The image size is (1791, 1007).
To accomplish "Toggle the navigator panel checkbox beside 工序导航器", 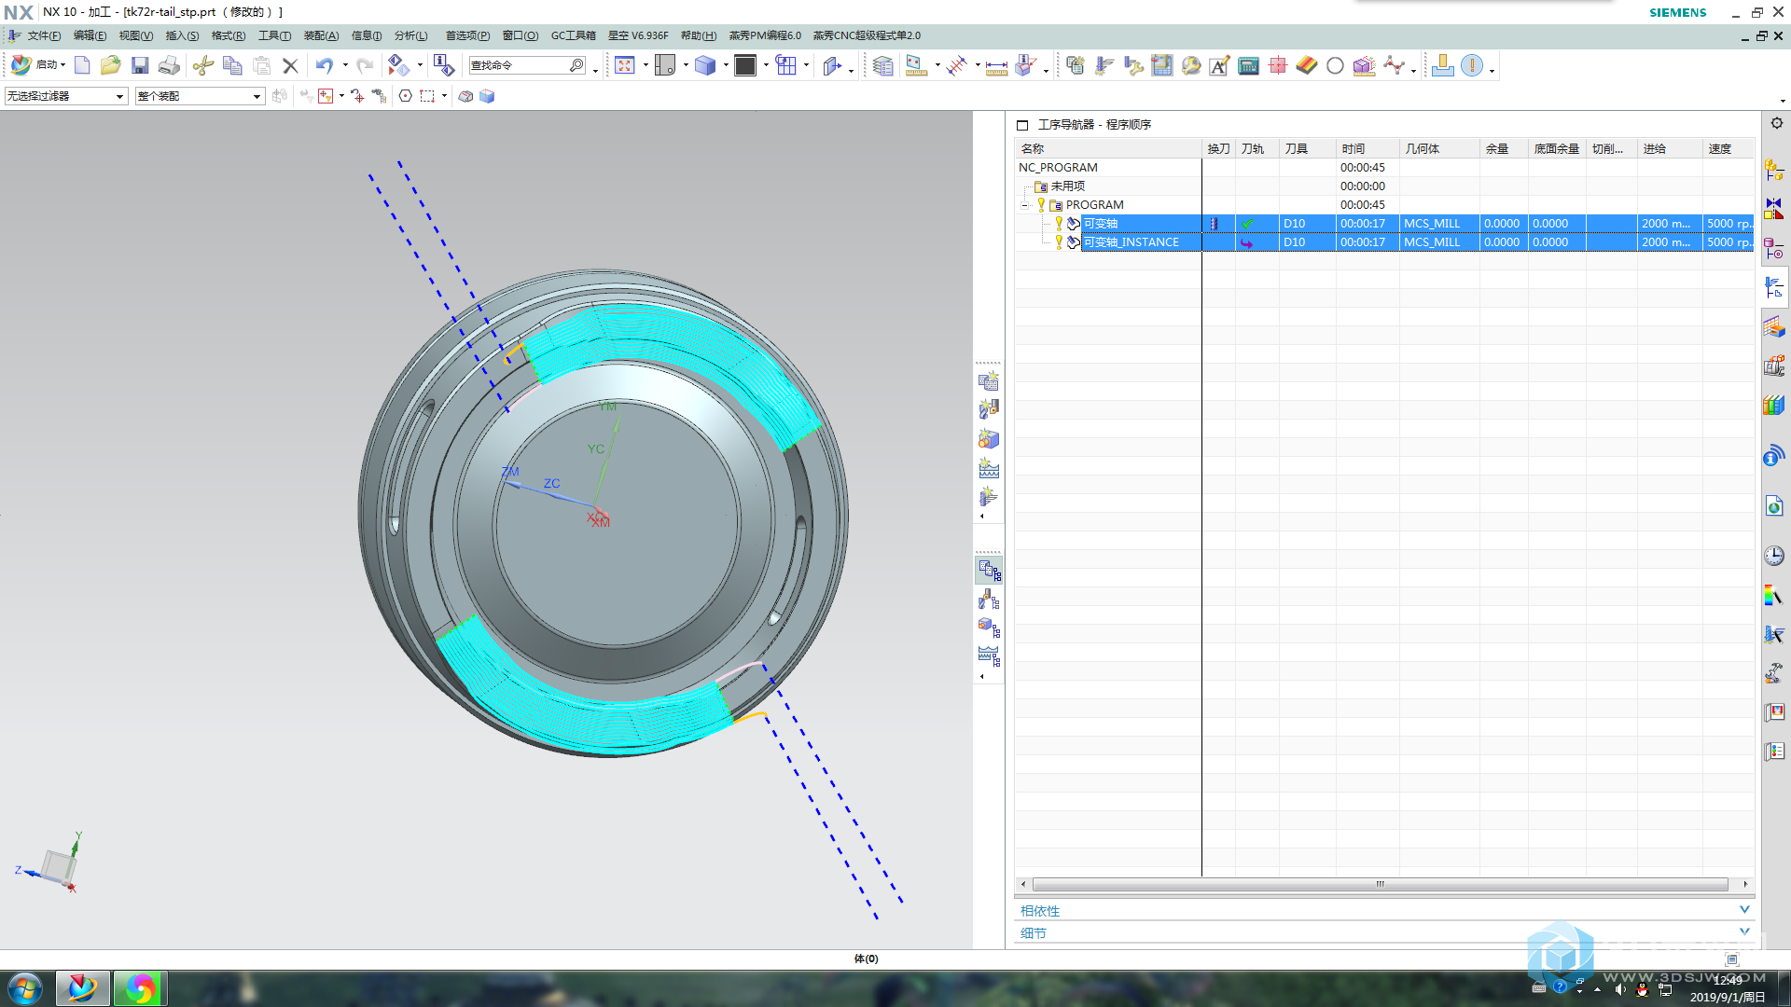I will click(x=1022, y=125).
